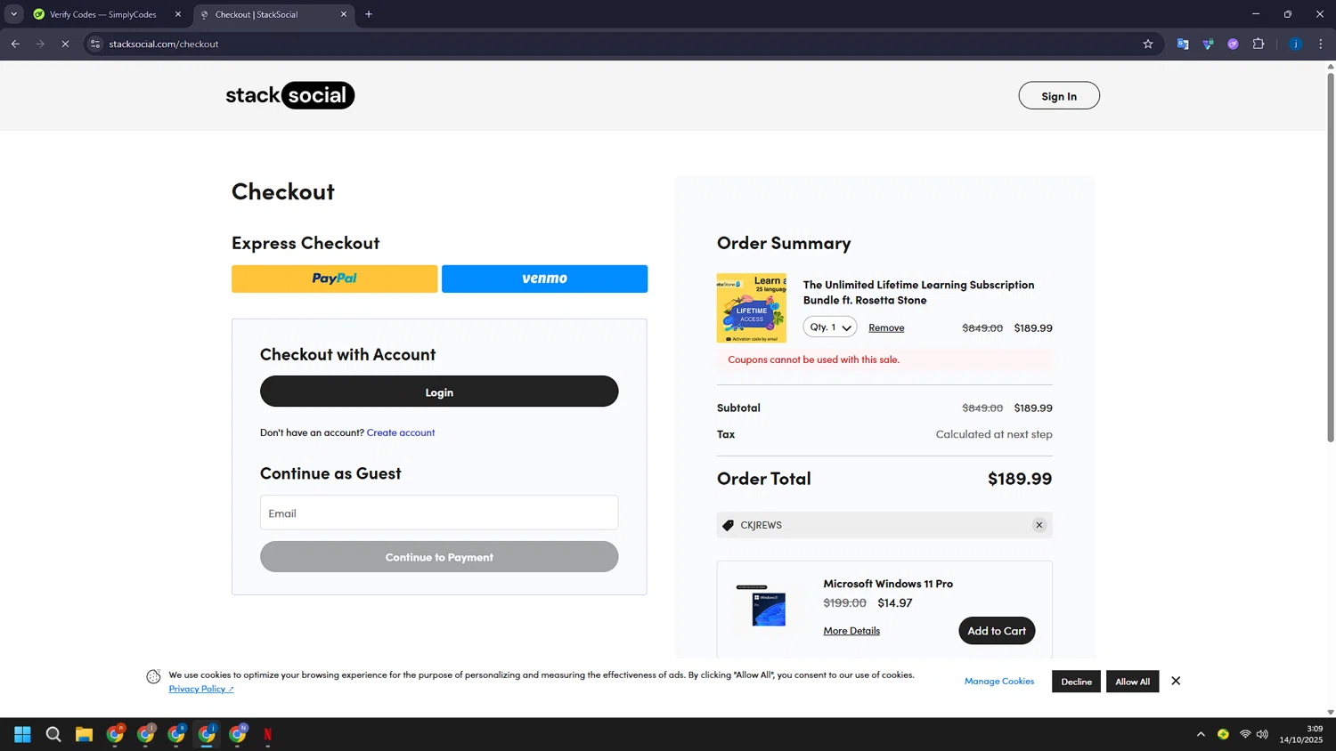Click the Create account link

tap(401, 432)
